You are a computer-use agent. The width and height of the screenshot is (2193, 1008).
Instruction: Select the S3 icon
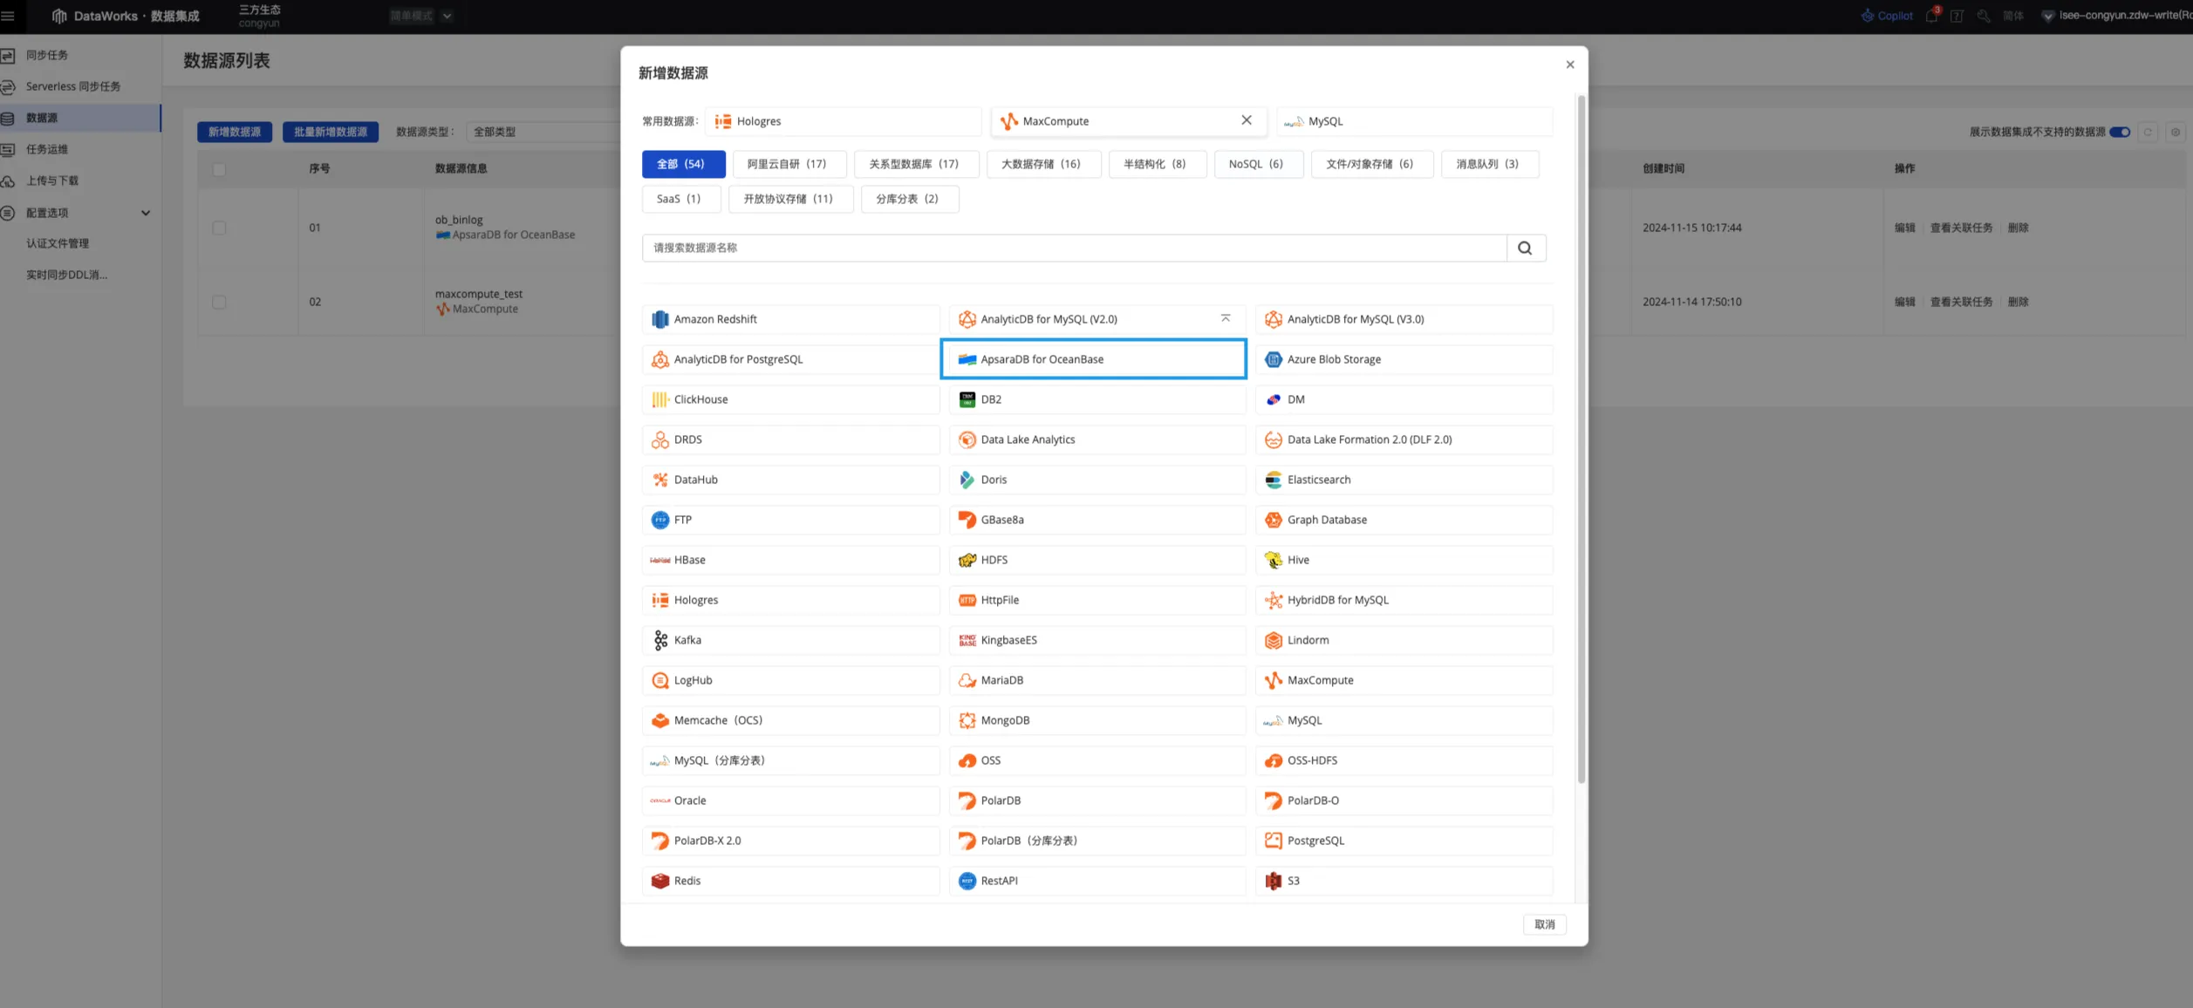pyautogui.click(x=1274, y=881)
